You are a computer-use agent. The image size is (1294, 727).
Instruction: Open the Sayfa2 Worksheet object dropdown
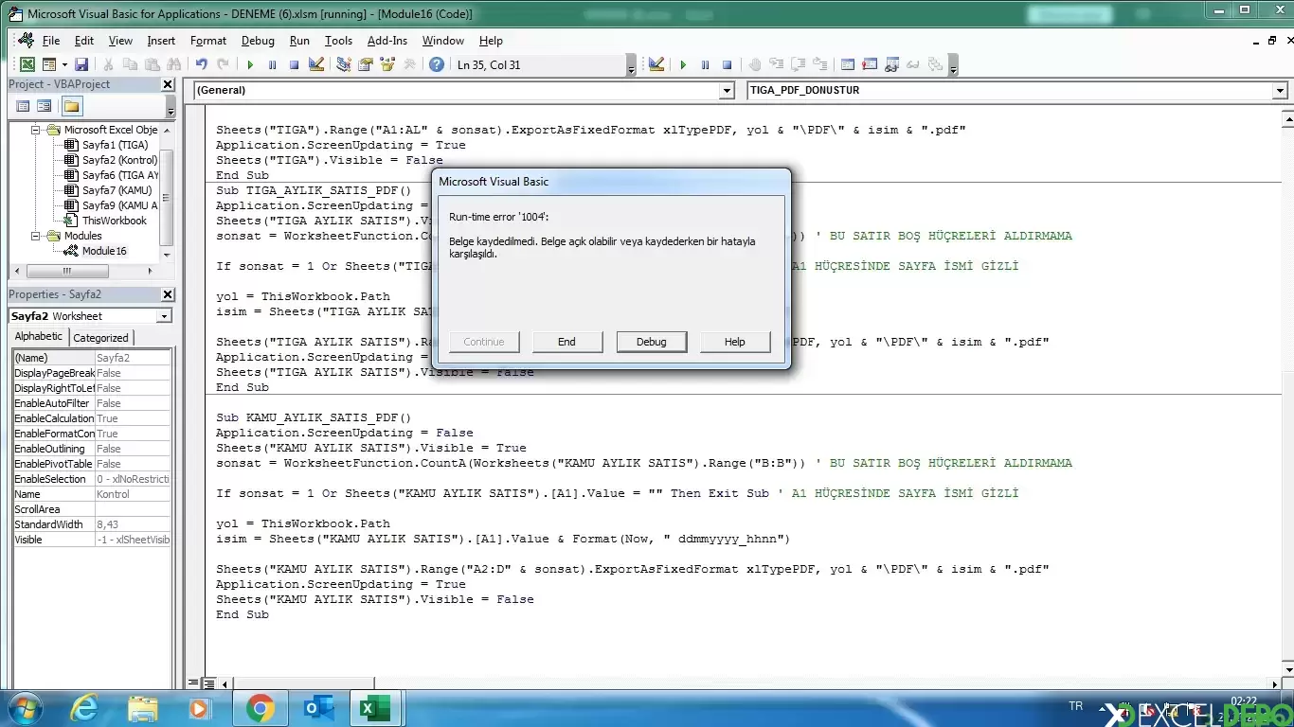[164, 316]
